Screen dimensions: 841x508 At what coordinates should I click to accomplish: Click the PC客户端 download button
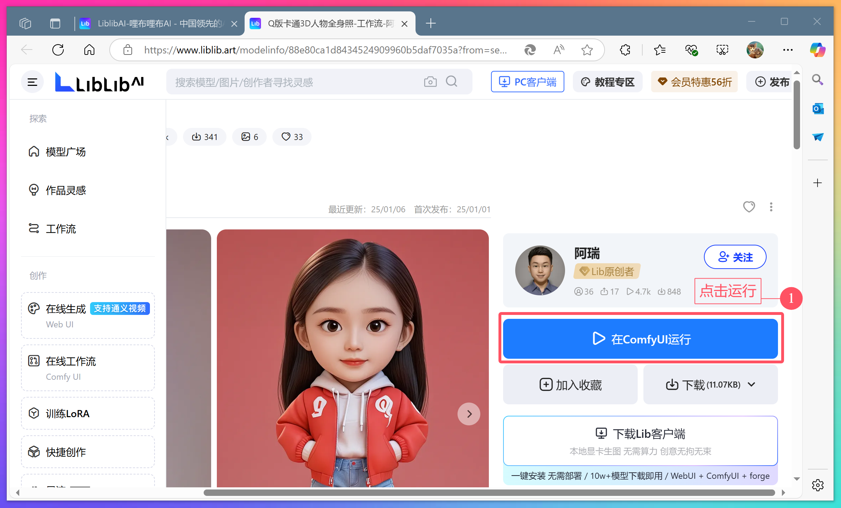(x=527, y=82)
